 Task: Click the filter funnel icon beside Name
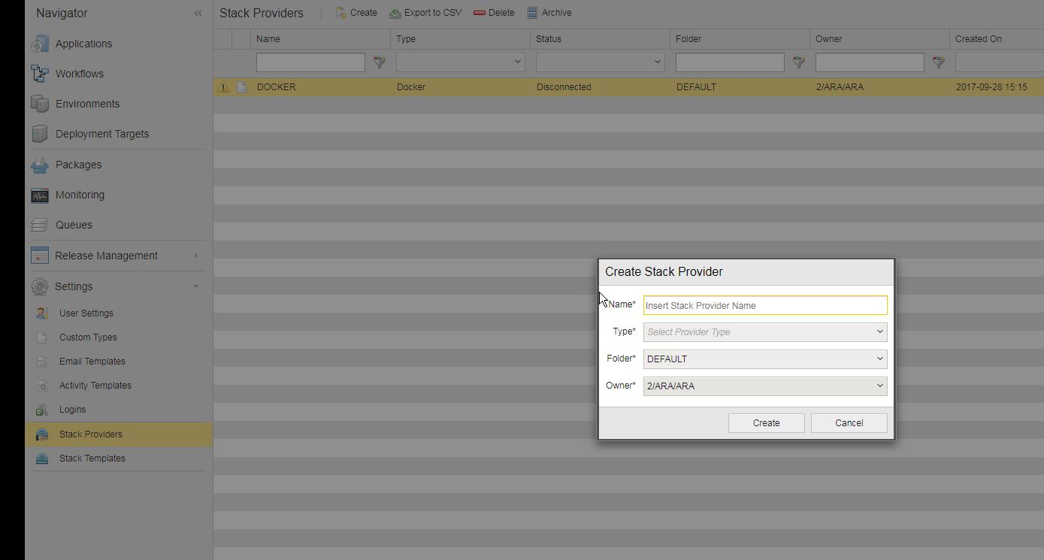380,62
